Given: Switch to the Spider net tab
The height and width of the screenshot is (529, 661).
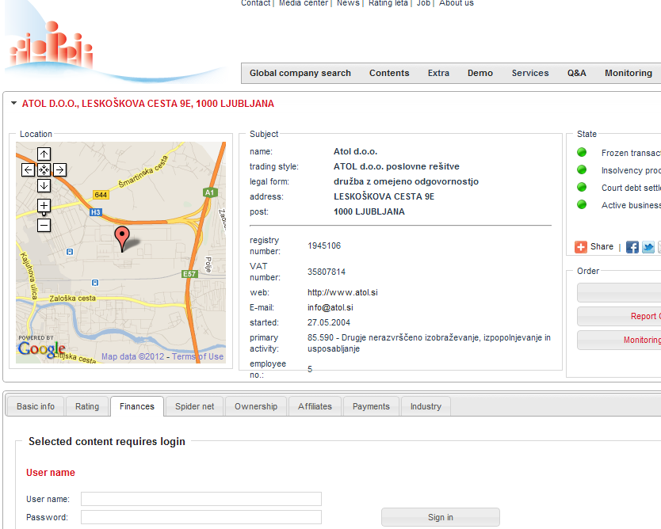Looking at the screenshot, I should point(194,406).
